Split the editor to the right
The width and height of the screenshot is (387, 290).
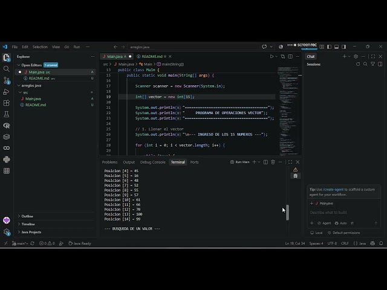(290, 56)
